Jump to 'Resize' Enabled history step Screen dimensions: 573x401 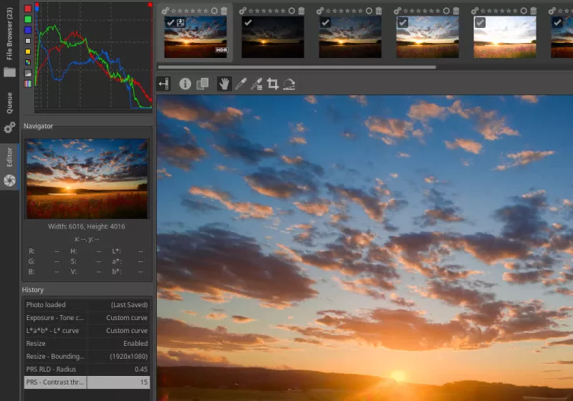click(x=87, y=343)
